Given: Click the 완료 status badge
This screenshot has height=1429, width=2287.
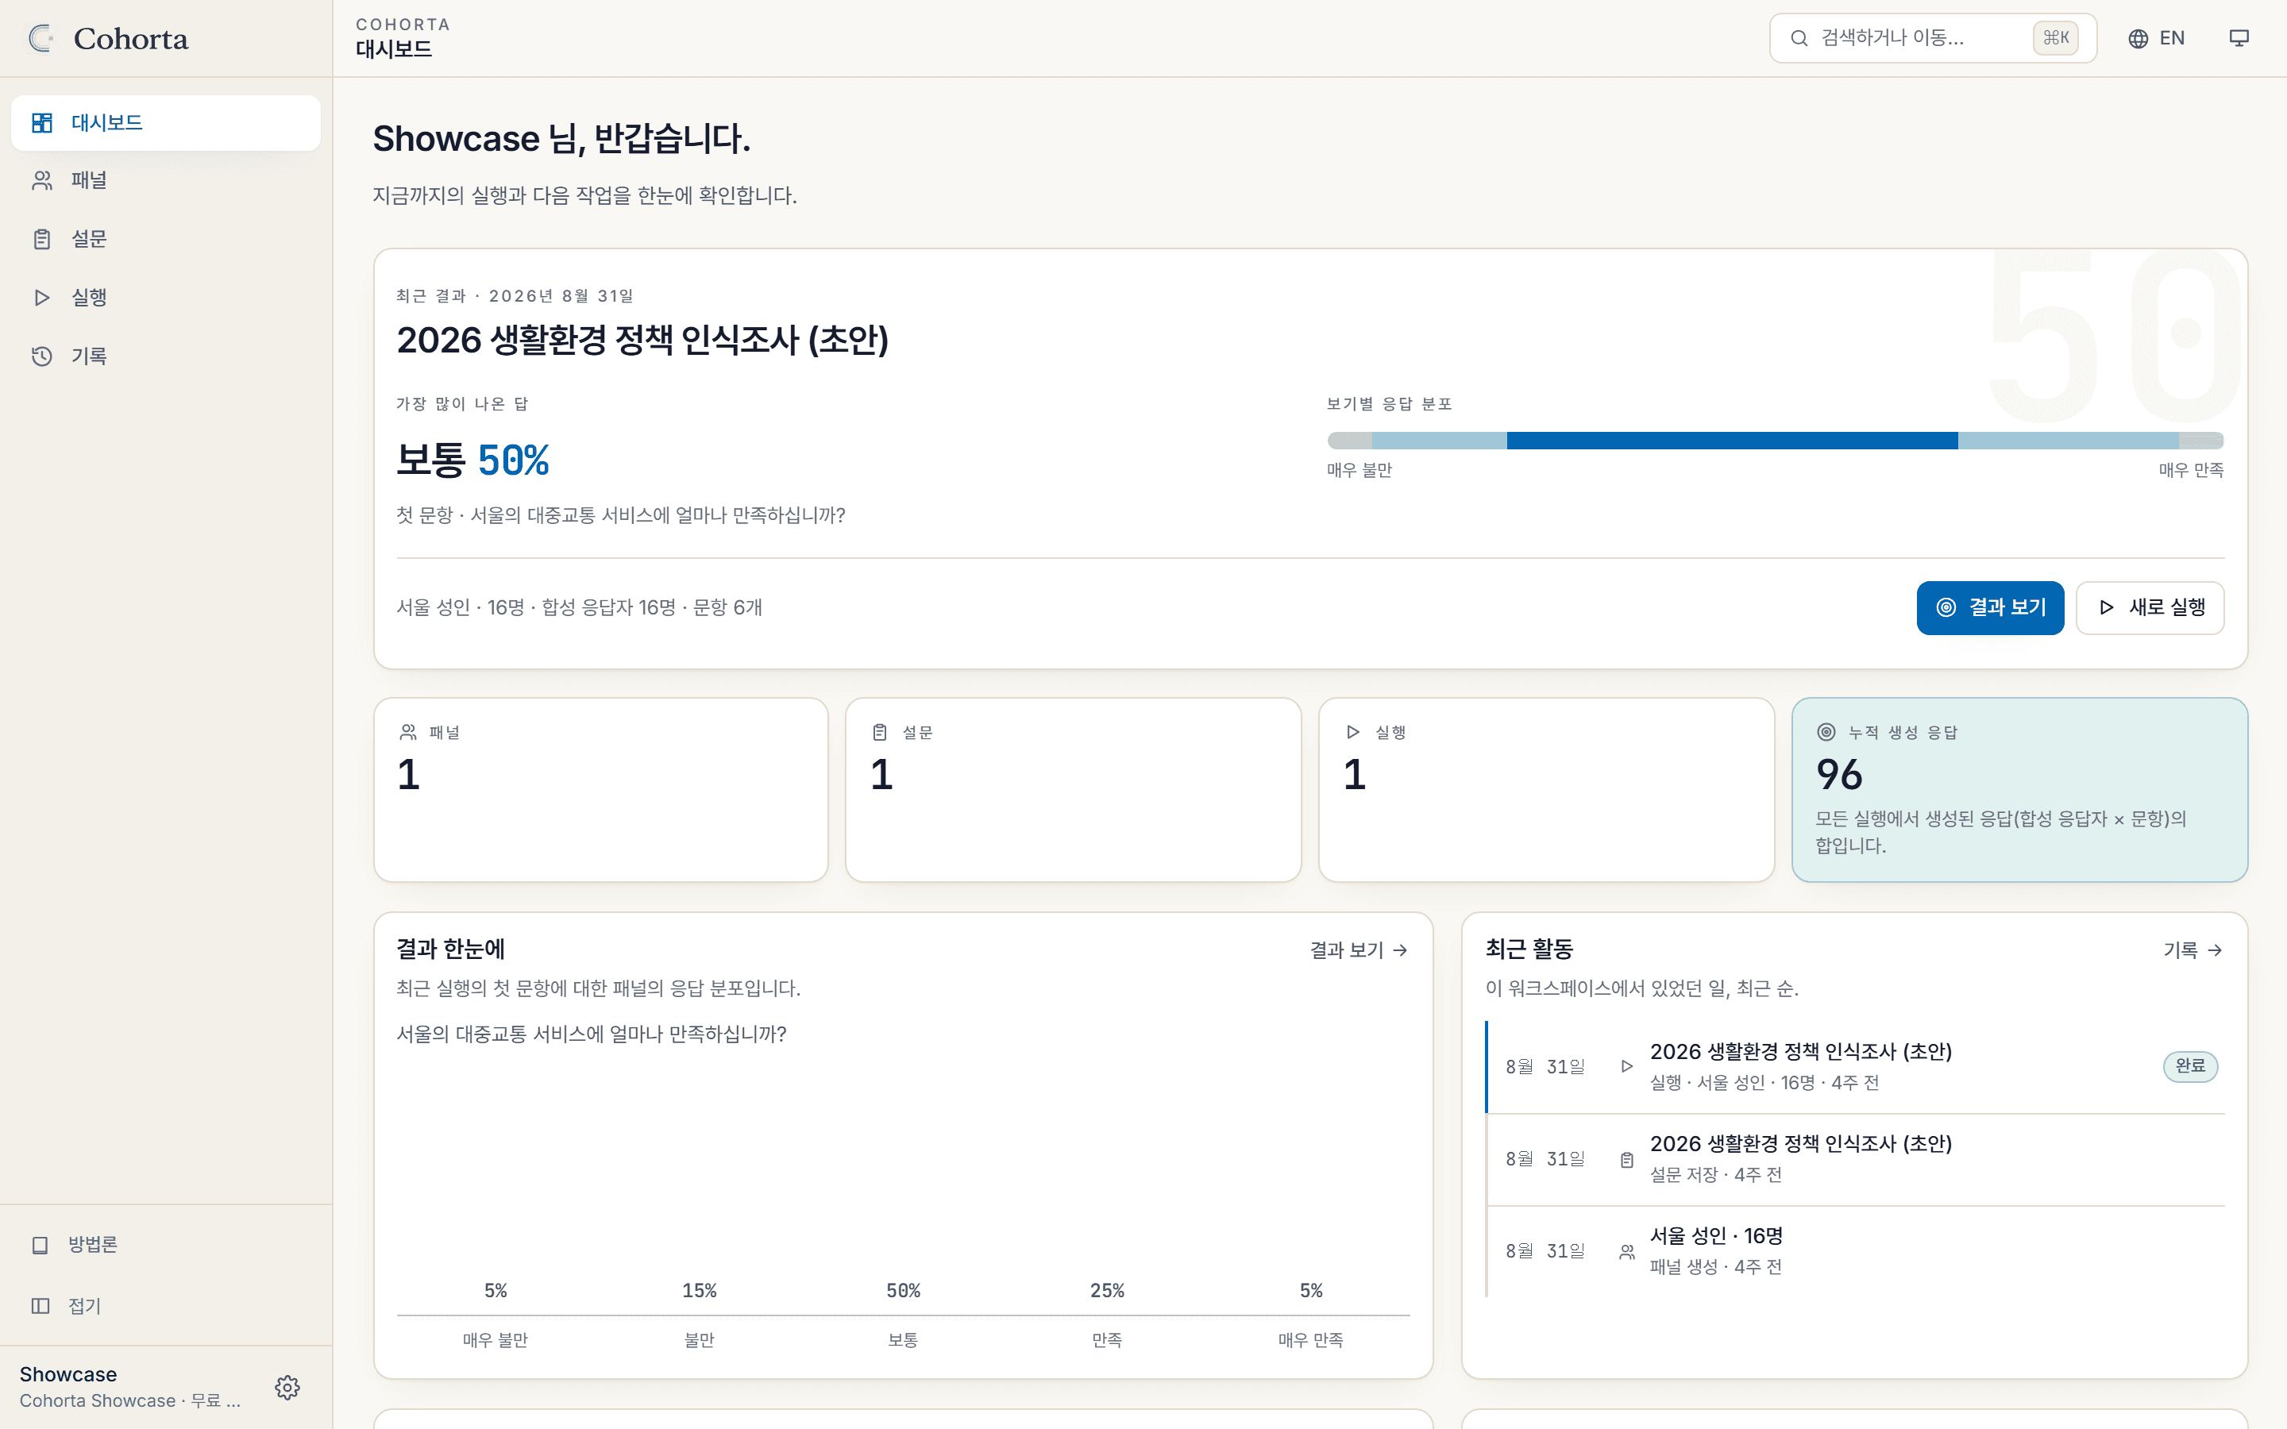Looking at the screenshot, I should pos(2189,1066).
